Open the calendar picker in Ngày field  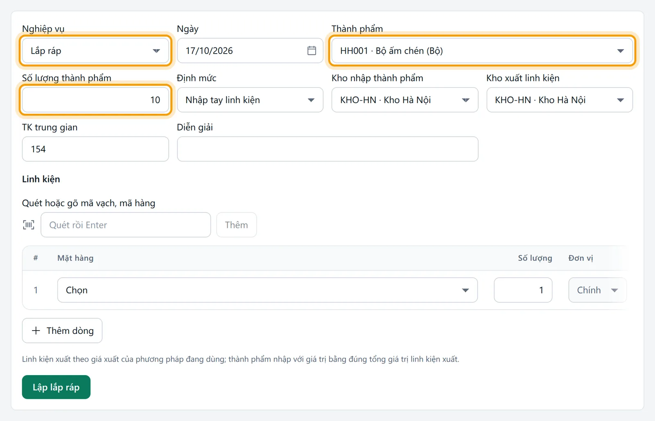pyautogui.click(x=312, y=51)
